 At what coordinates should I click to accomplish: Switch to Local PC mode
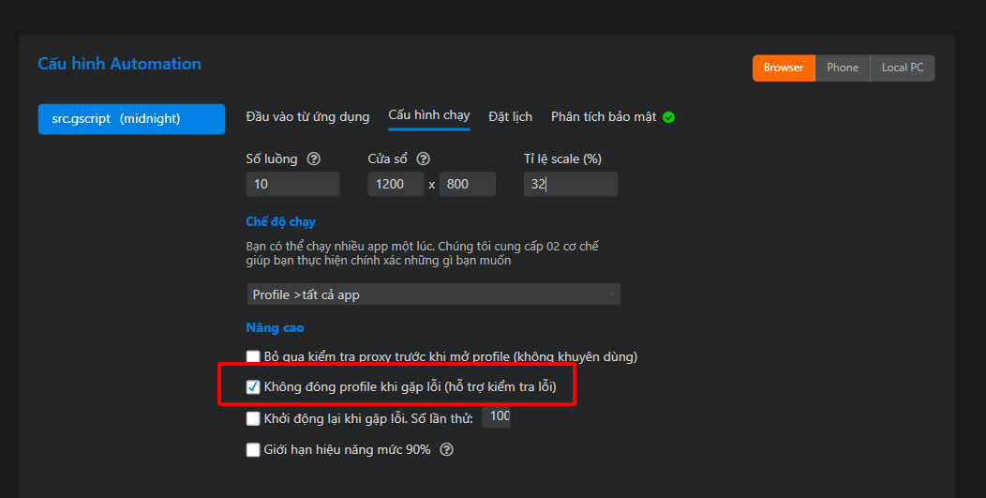pyautogui.click(x=903, y=68)
